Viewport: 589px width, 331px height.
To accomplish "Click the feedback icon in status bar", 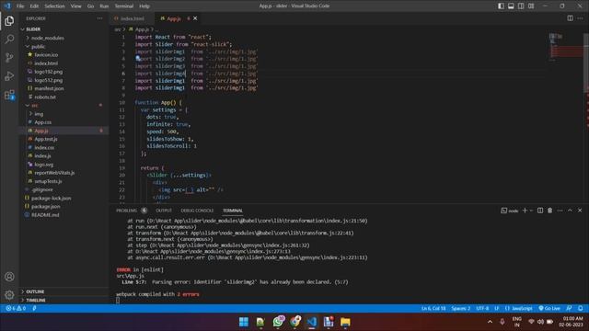I will pos(569,309).
